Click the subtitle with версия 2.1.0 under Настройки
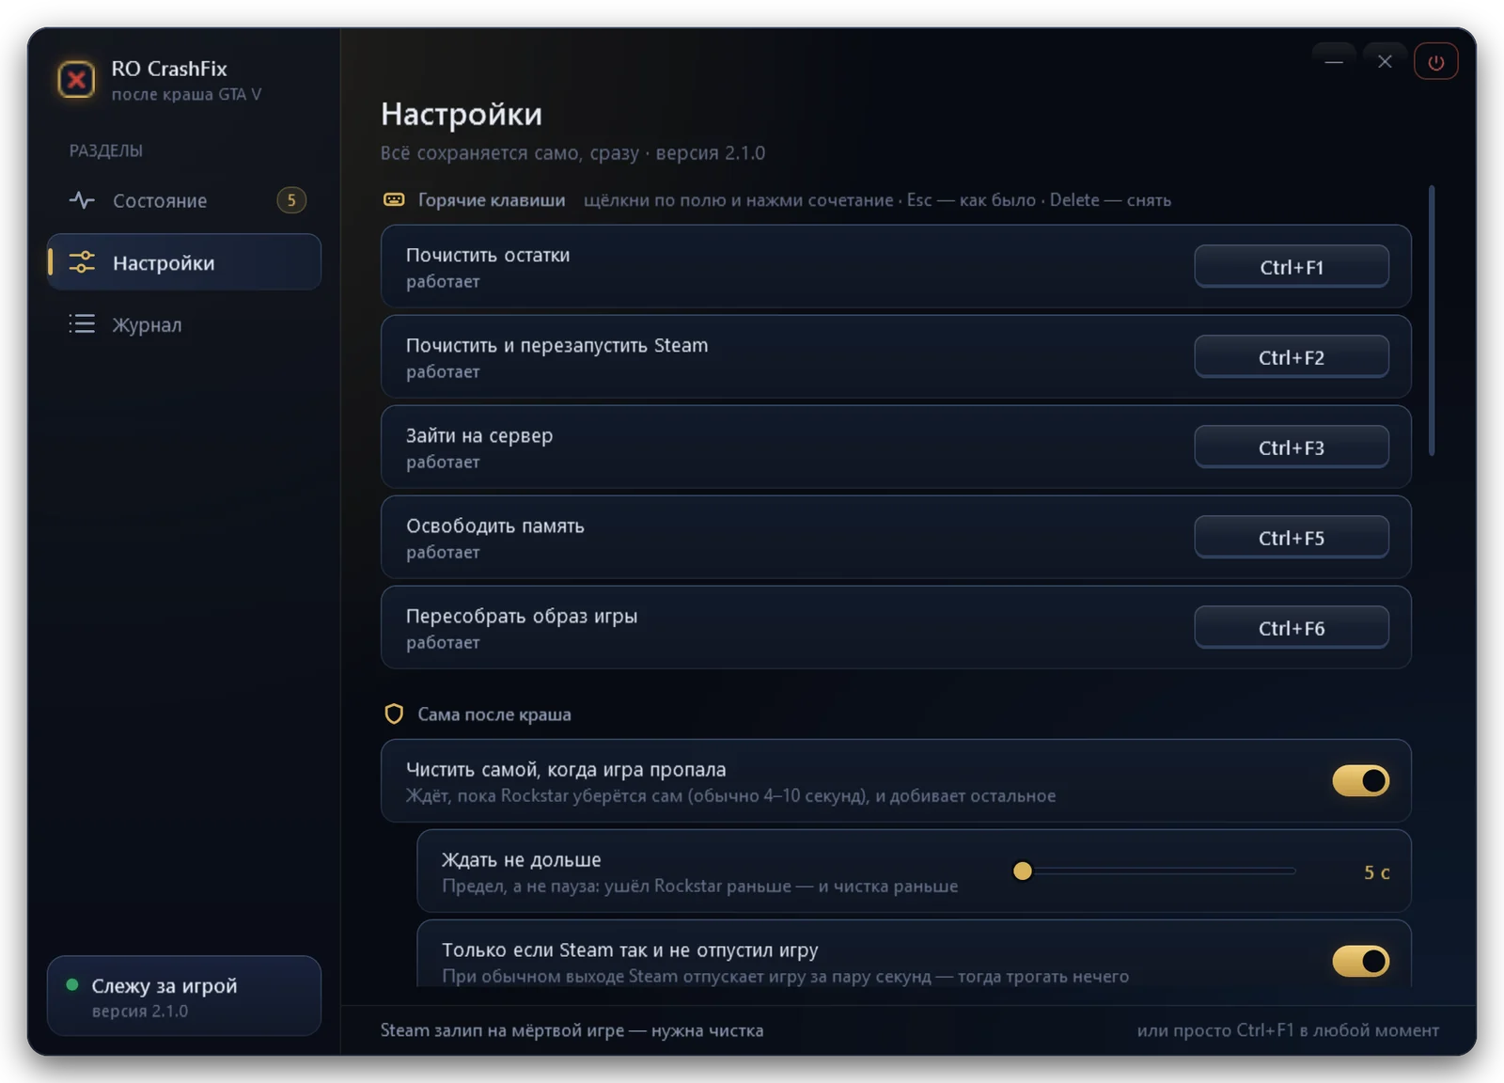This screenshot has height=1083, width=1504. coord(572,153)
